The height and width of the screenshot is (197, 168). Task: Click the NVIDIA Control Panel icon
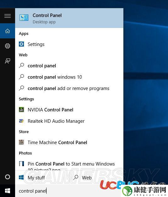coord(21,110)
